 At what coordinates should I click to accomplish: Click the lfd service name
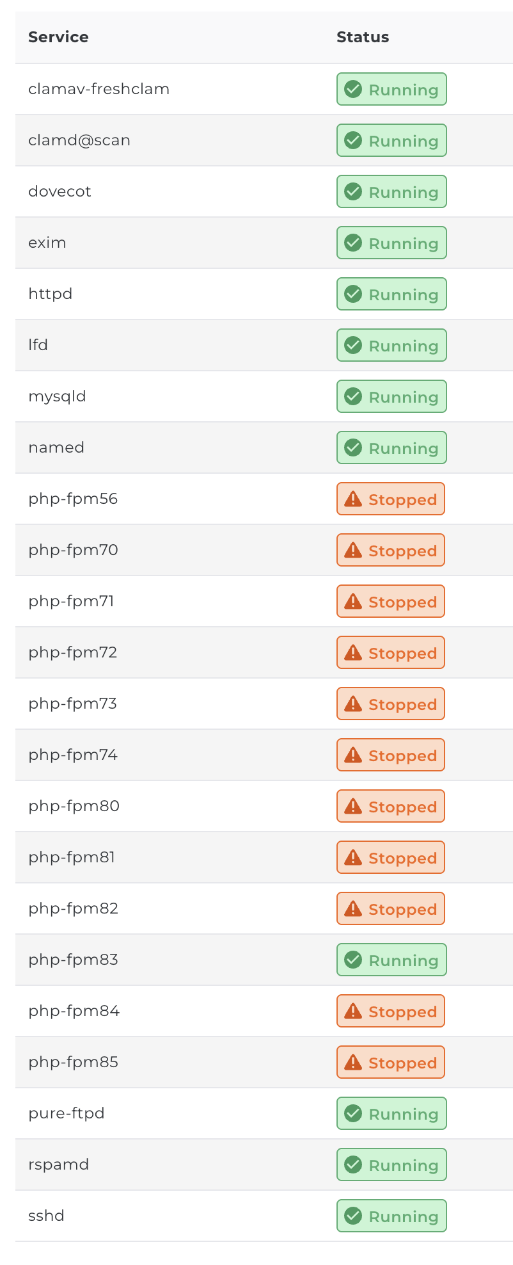tap(38, 345)
